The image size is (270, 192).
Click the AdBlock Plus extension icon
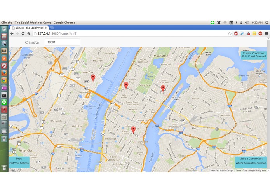[x=260, y=33]
